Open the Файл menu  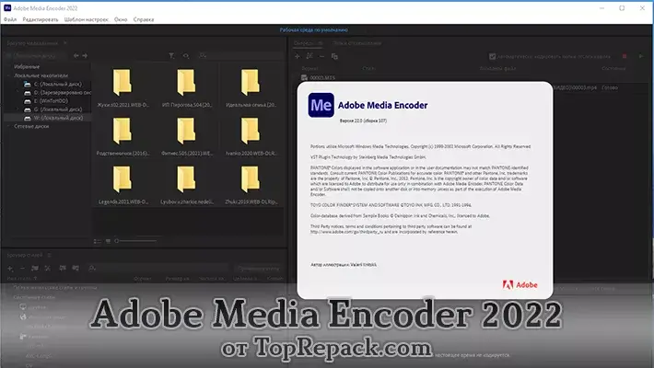[10, 19]
